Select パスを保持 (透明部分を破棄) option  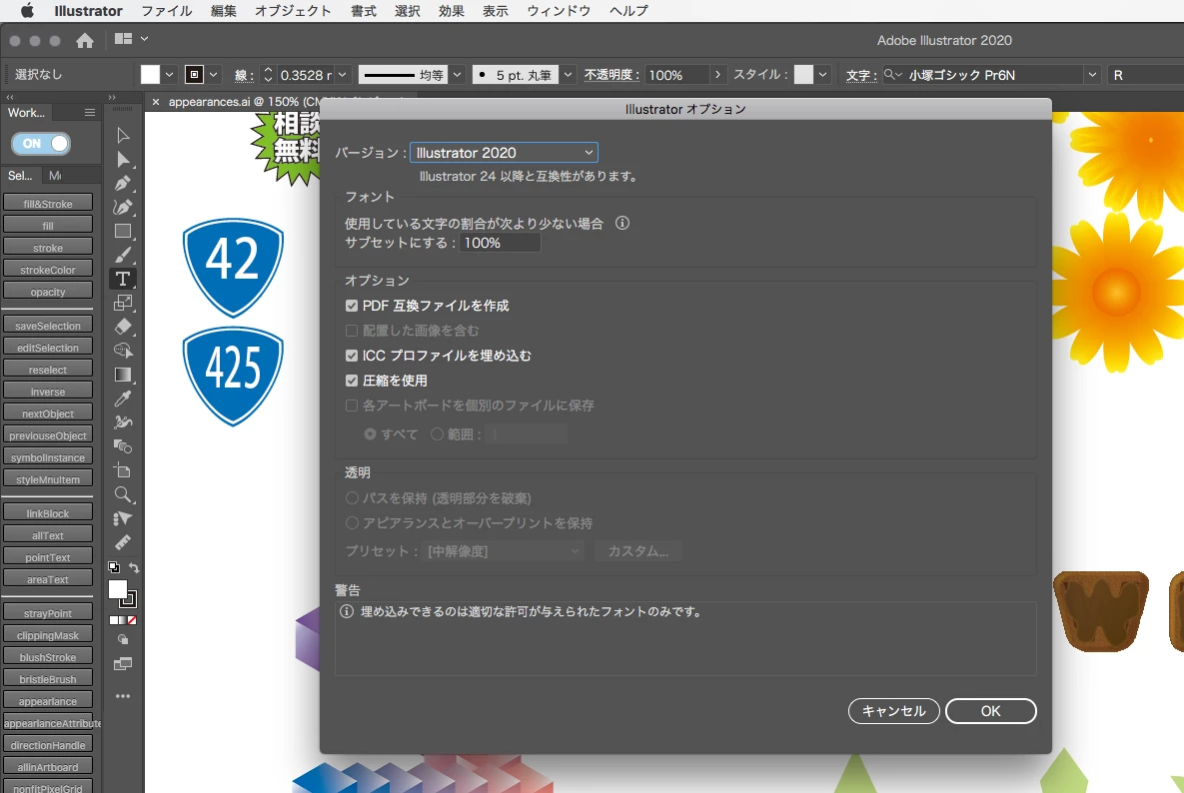[352, 498]
